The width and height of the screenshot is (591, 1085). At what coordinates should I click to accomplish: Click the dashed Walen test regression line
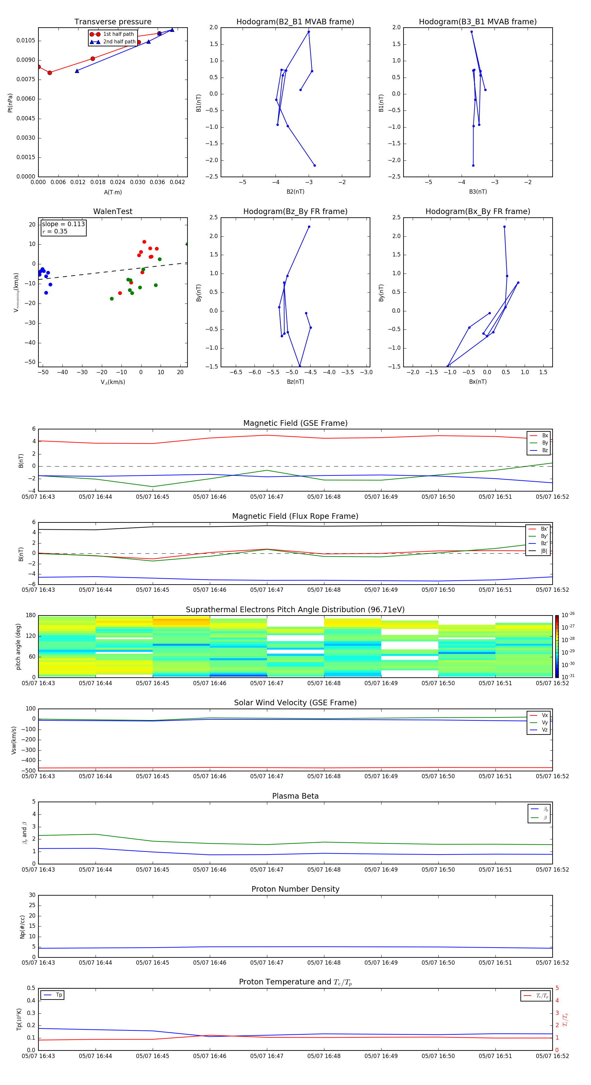point(113,271)
